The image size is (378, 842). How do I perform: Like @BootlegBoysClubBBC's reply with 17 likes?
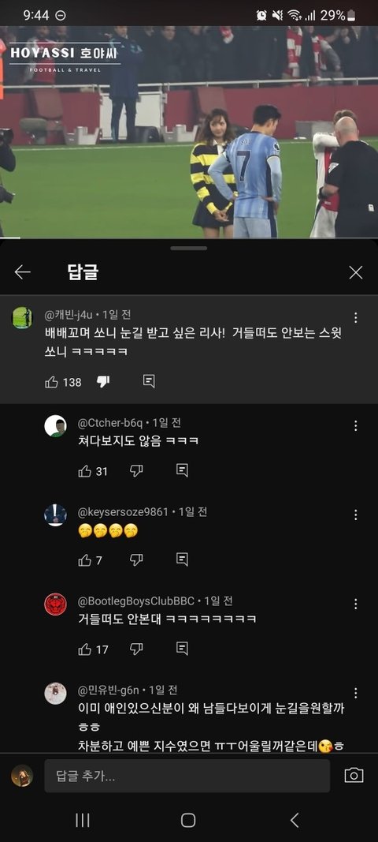tap(85, 649)
